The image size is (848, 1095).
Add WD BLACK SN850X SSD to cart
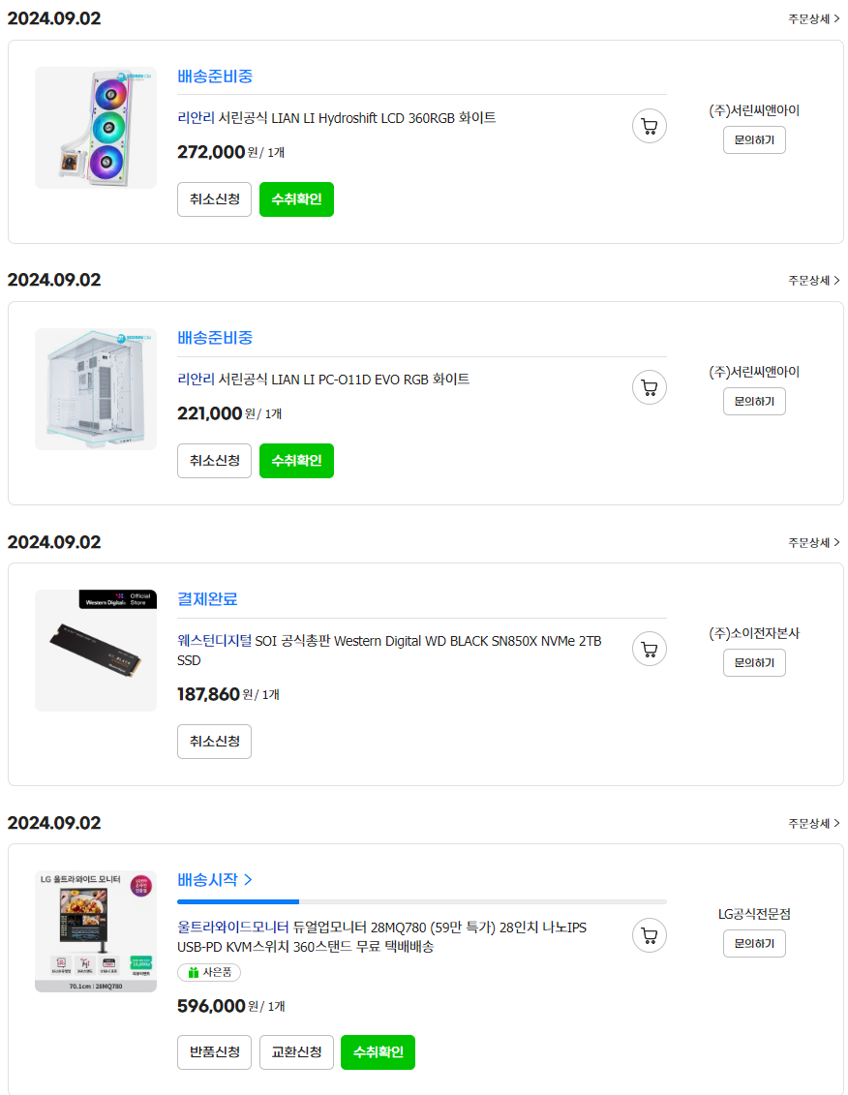[650, 649]
